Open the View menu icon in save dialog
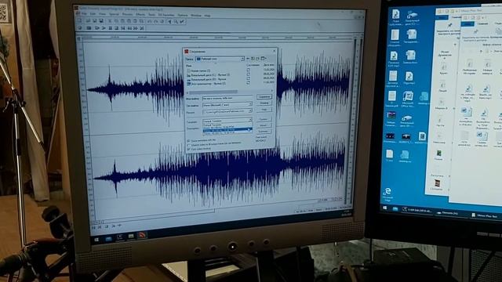Viewport: 502px width, 282px height. point(264,59)
